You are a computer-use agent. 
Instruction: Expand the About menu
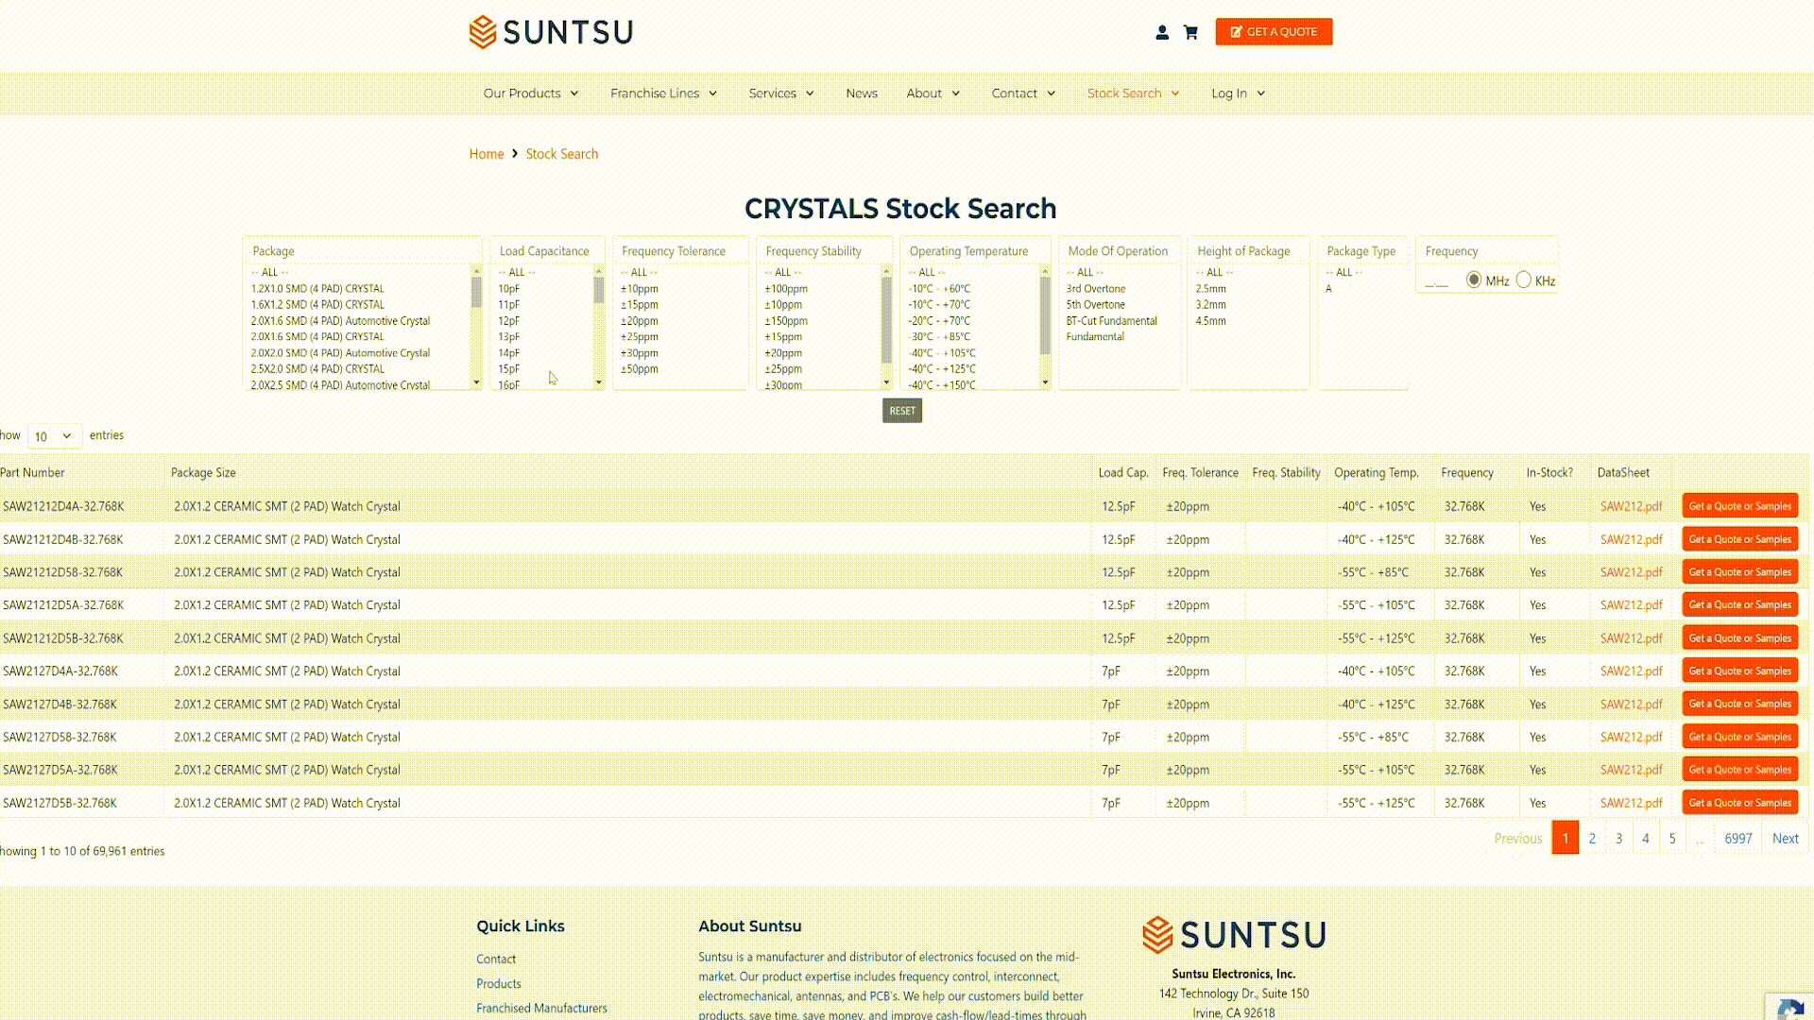click(933, 93)
